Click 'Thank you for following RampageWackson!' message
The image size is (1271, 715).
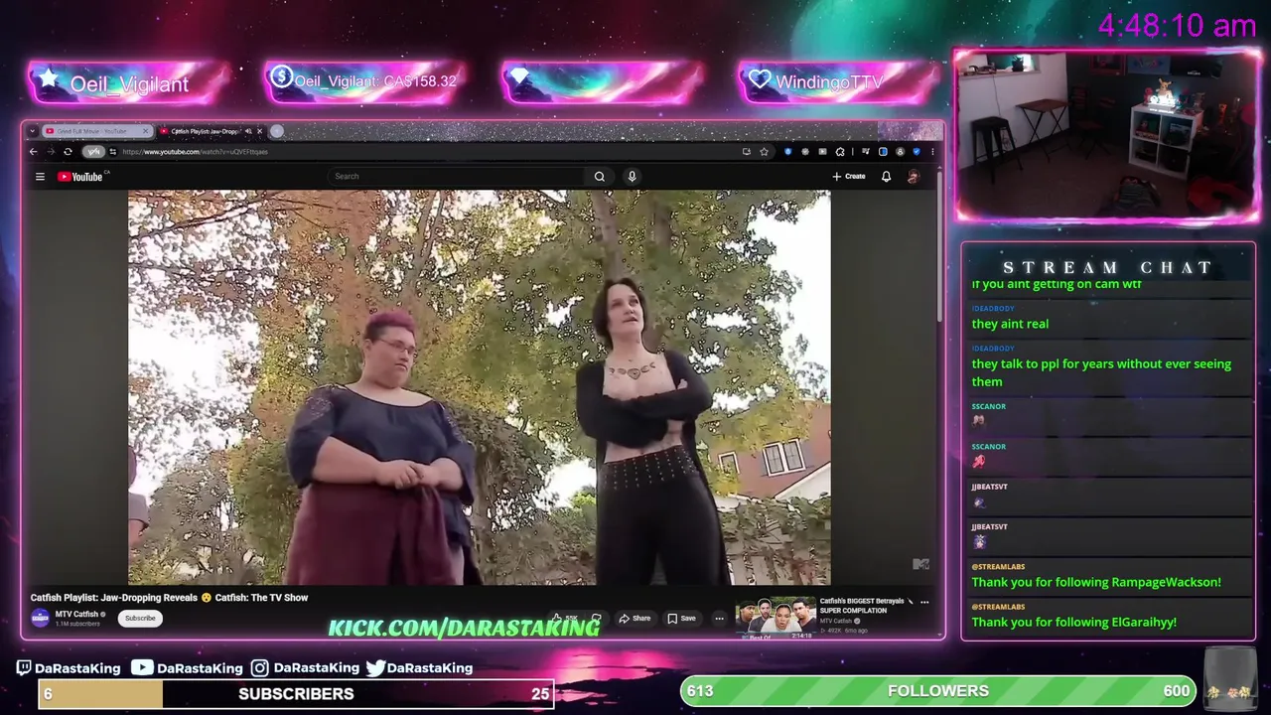1096,582
